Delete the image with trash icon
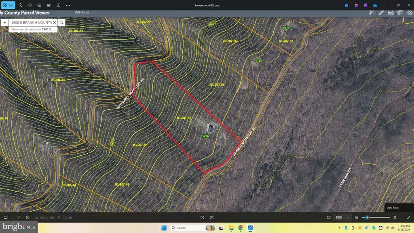The width and height of the screenshot is (414, 233). [x=30, y=5]
